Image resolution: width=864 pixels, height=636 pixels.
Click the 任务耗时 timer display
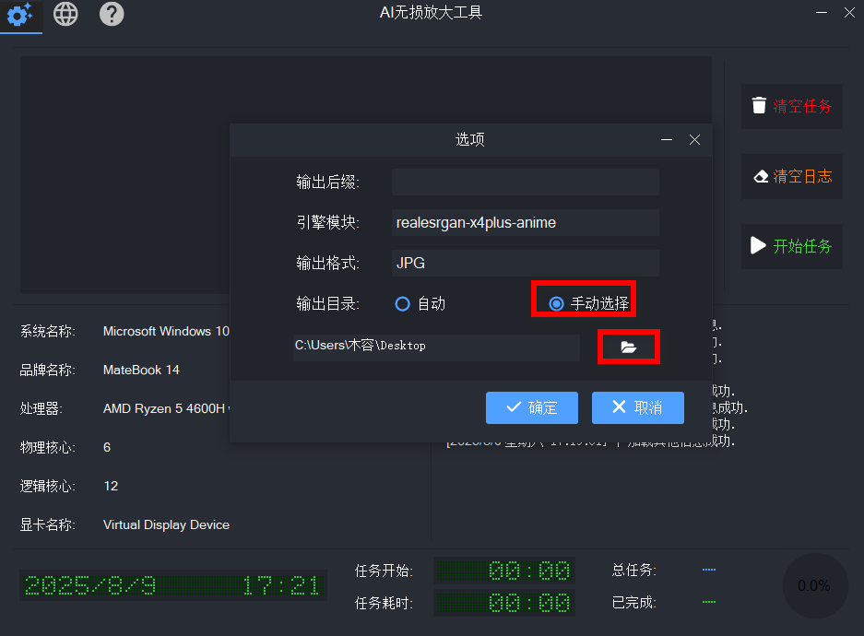504,603
